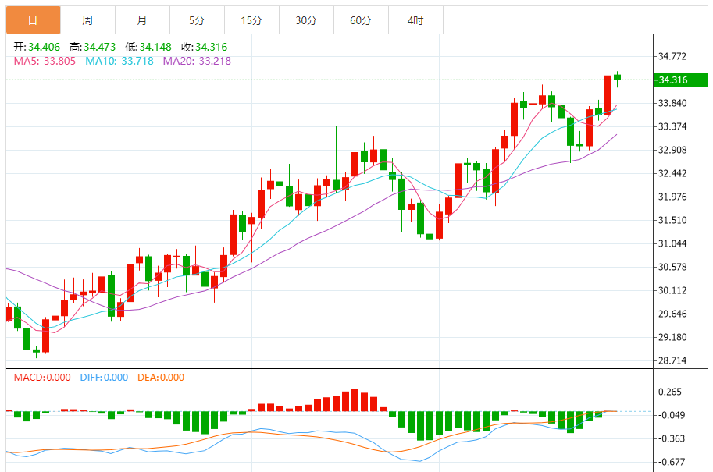Click the MA10: 33.718 indicator label
The width and height of the screenshot is (713, 472).
point(119,61)
